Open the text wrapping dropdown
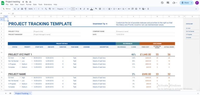Image resolution: width=200 pixels, height=95 pixels. [119, 9]
